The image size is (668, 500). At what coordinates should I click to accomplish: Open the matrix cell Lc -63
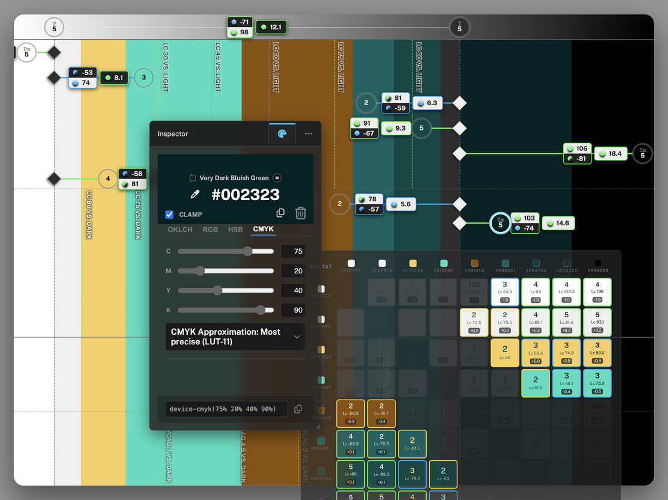[x=443, y=474]
